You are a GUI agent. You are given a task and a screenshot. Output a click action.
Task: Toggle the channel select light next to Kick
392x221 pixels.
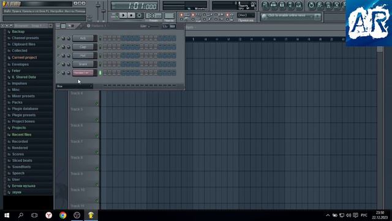(x=100, y=38)
